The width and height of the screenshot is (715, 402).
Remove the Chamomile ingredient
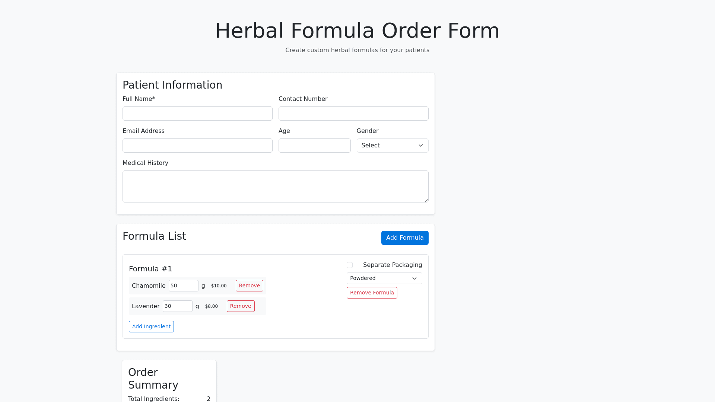coord(249,285)
